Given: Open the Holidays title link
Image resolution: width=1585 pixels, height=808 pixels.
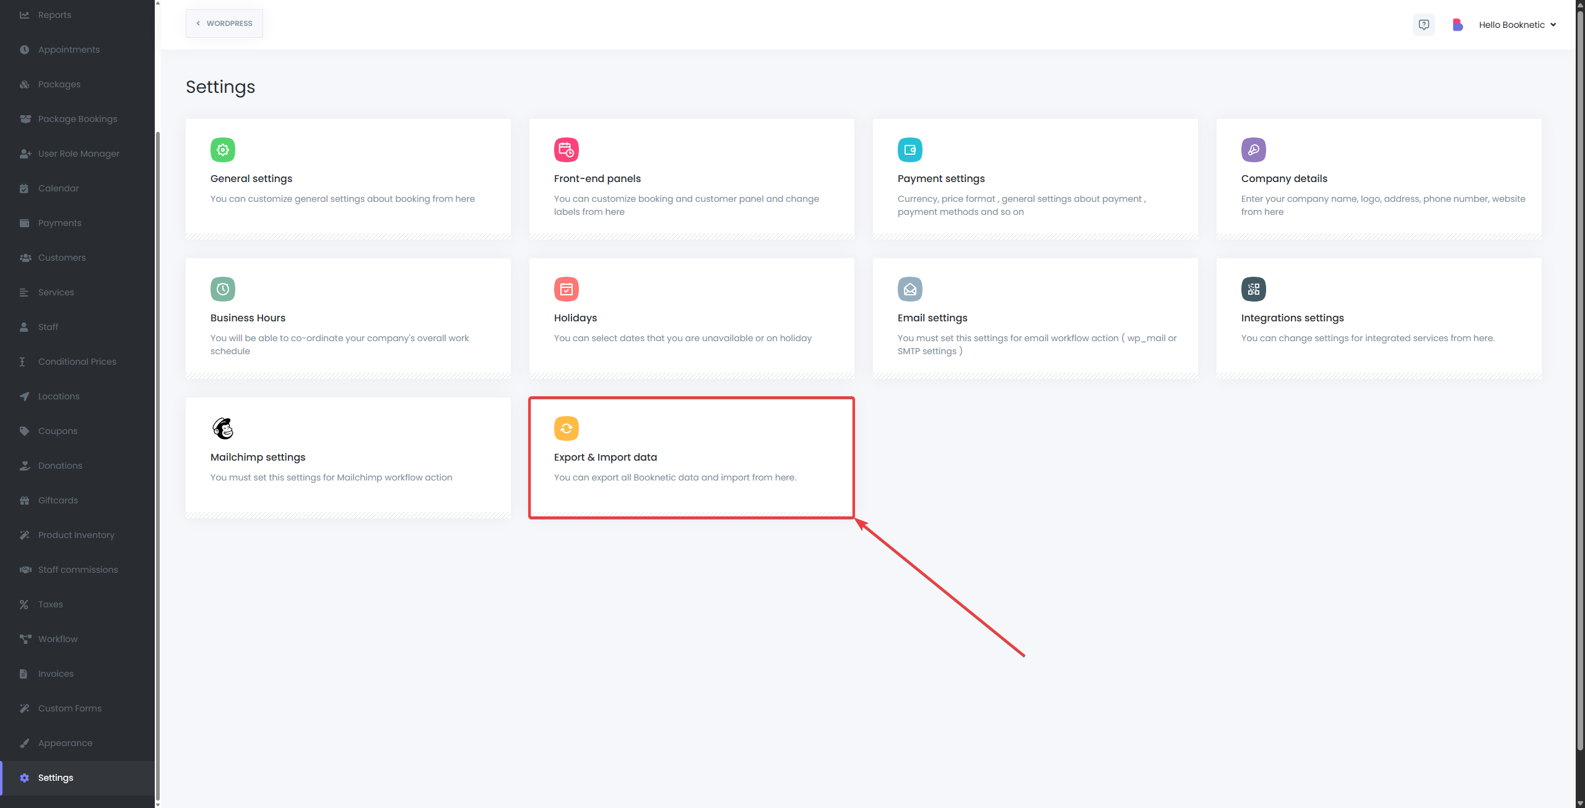Looking at the screenshot, I should 575,318.
